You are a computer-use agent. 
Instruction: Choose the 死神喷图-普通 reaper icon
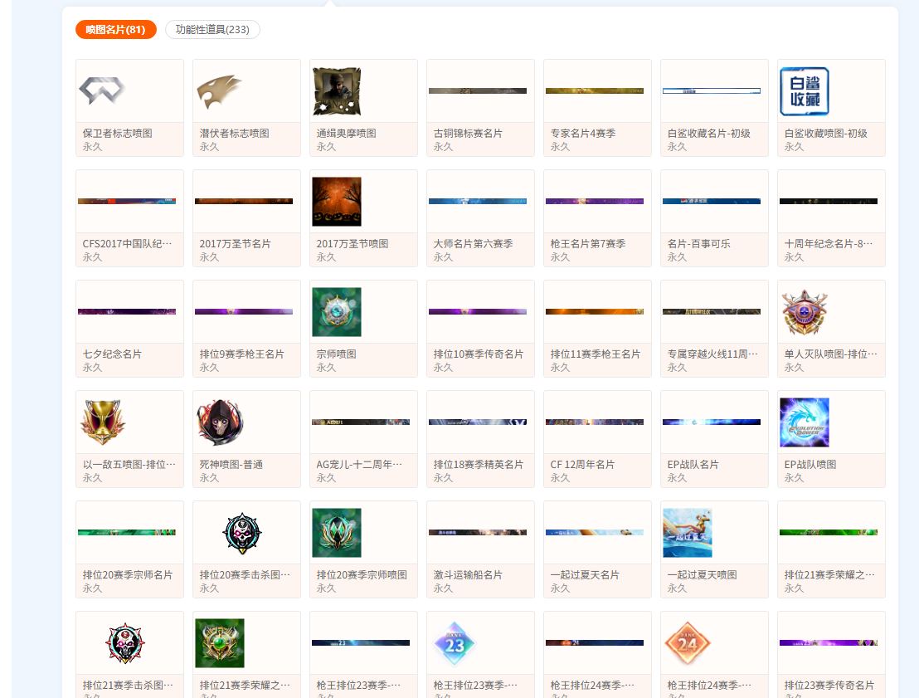[220, 422]
